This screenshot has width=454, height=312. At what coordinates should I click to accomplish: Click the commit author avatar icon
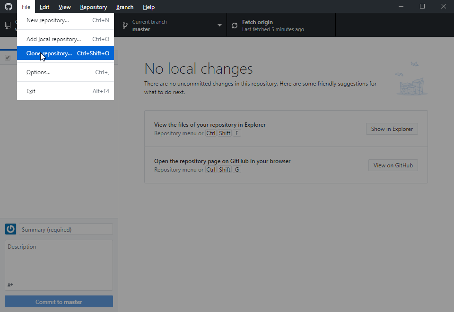tap(11, 229)
